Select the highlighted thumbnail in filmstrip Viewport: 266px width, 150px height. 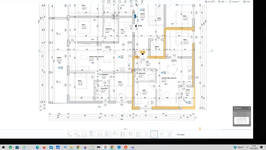(x=154, y=134)
